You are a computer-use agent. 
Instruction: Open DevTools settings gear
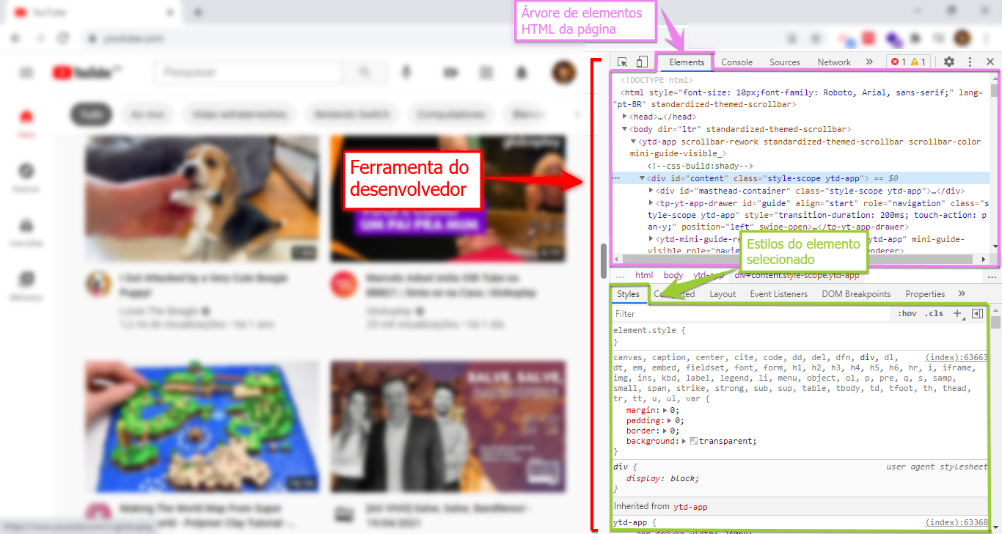pyautogui.click(x=950, y=62)
